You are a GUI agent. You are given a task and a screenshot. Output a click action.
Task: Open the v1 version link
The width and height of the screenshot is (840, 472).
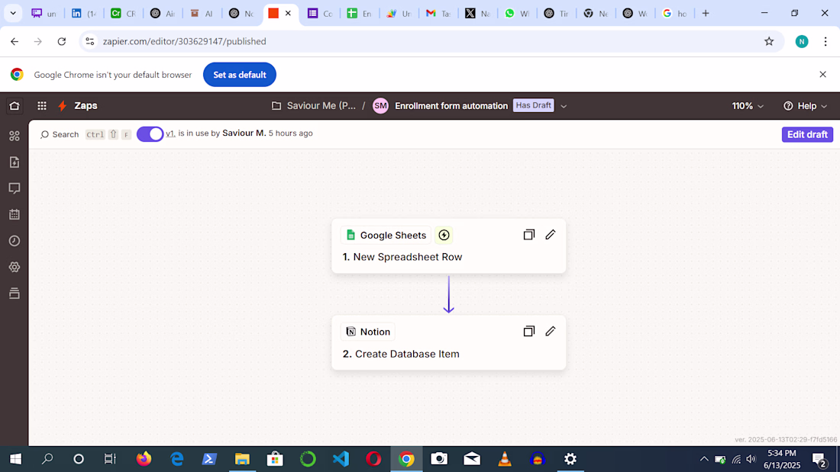(x=170, y=133)
